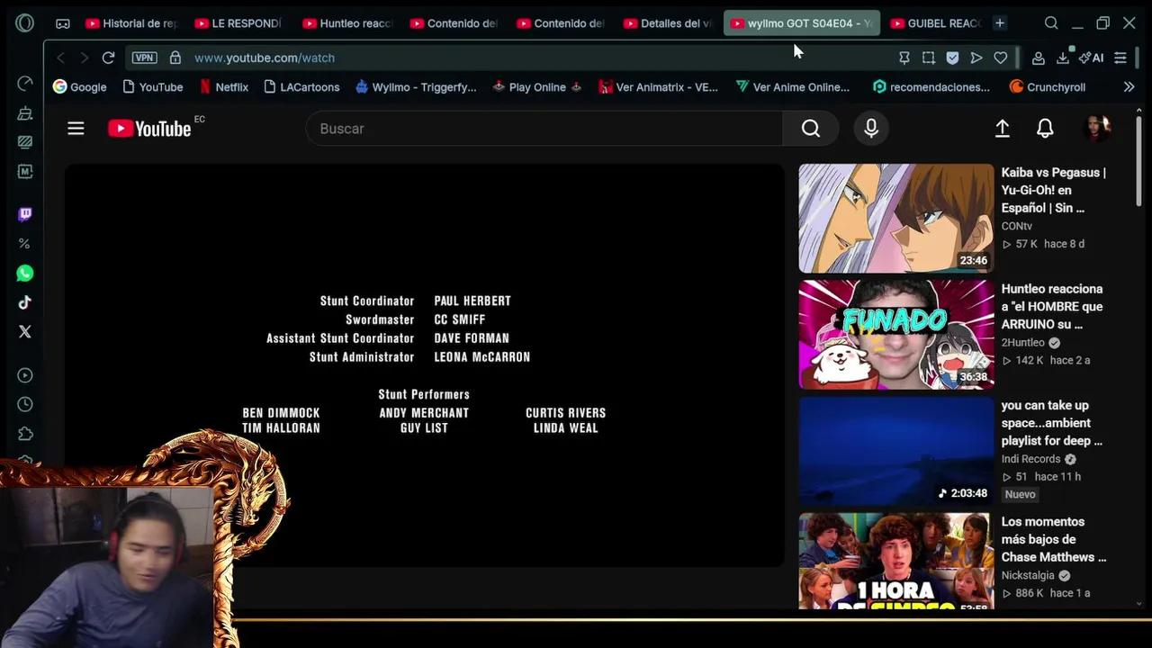Open the Play Online bookmark
The width and height of the screenshot is (1152, 648).
click(537, 87)
